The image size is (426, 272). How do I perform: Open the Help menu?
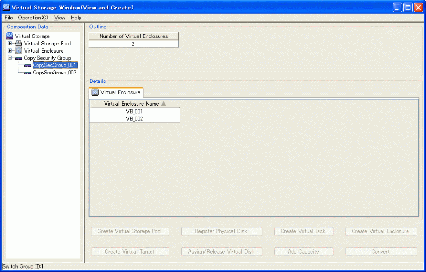point(76,18)
